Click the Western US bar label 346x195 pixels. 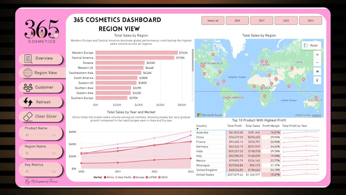pos(85,68)
